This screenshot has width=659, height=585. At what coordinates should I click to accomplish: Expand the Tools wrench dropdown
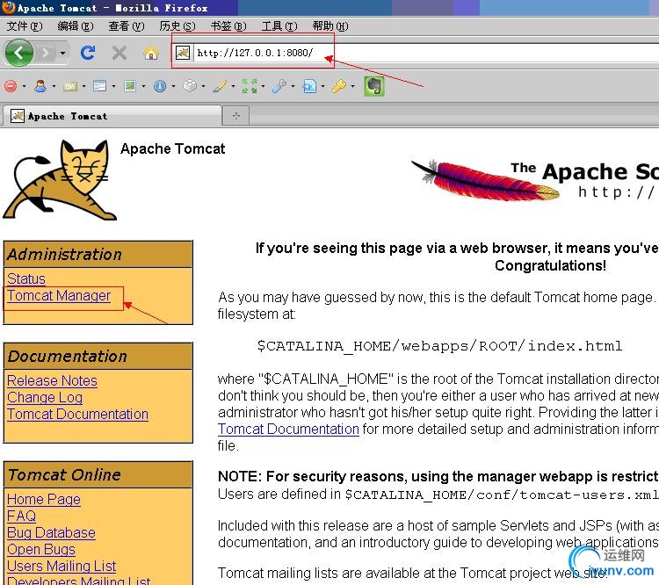point(293,87)
